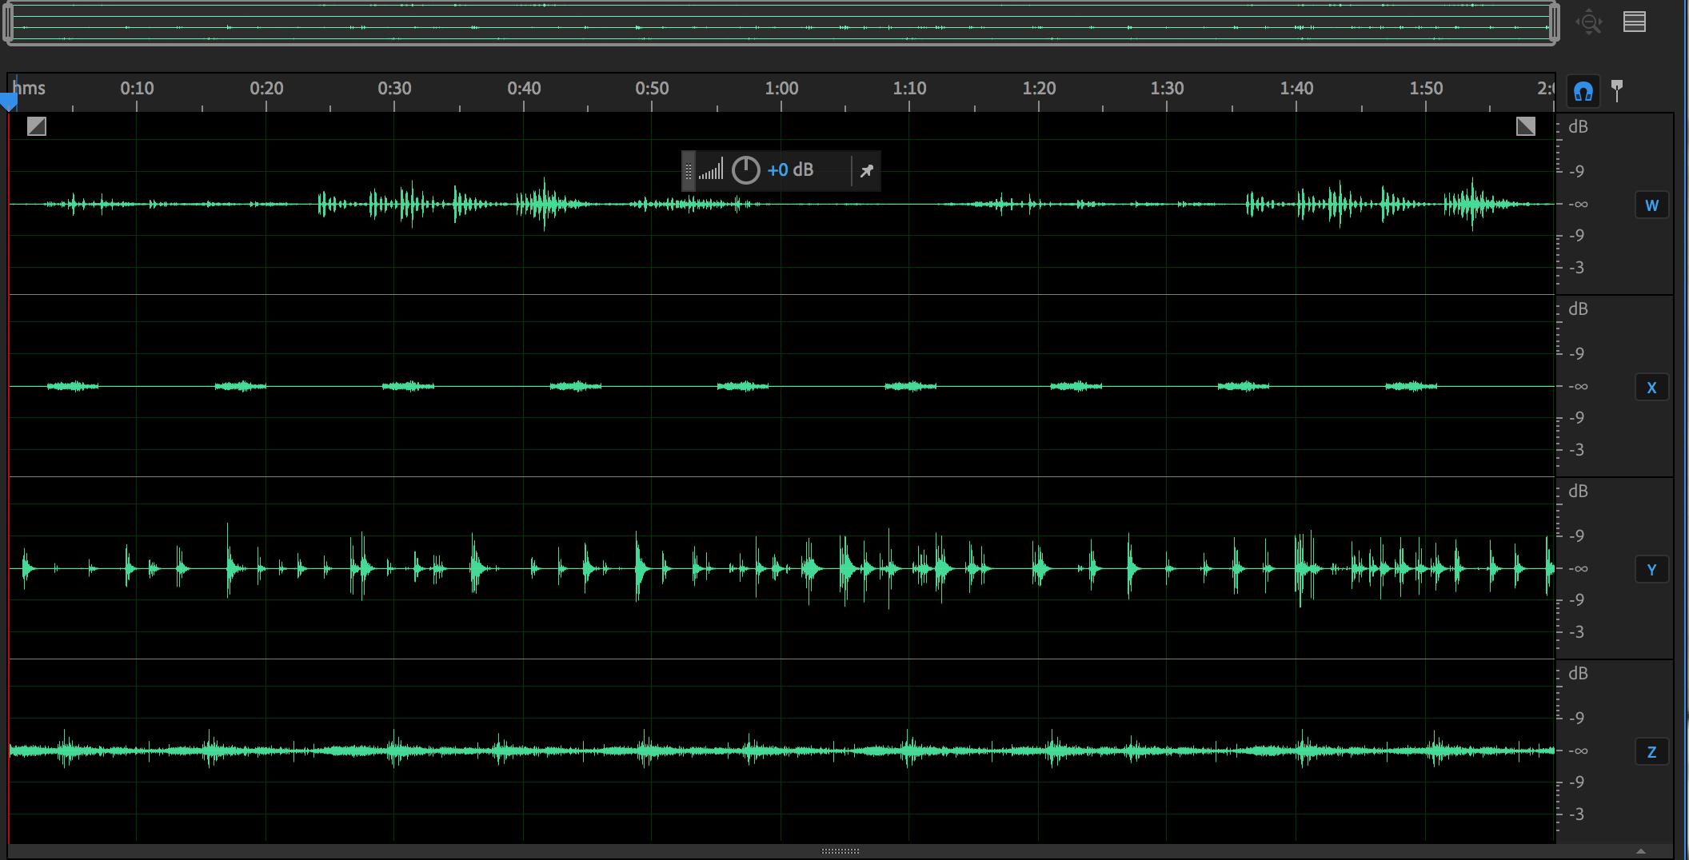
Task: Toggle the W channel enable button
Action: tap(1651, 205)
